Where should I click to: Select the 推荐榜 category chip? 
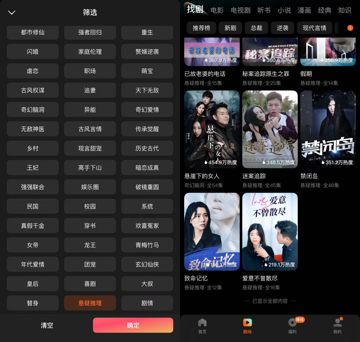click(201, 28)
